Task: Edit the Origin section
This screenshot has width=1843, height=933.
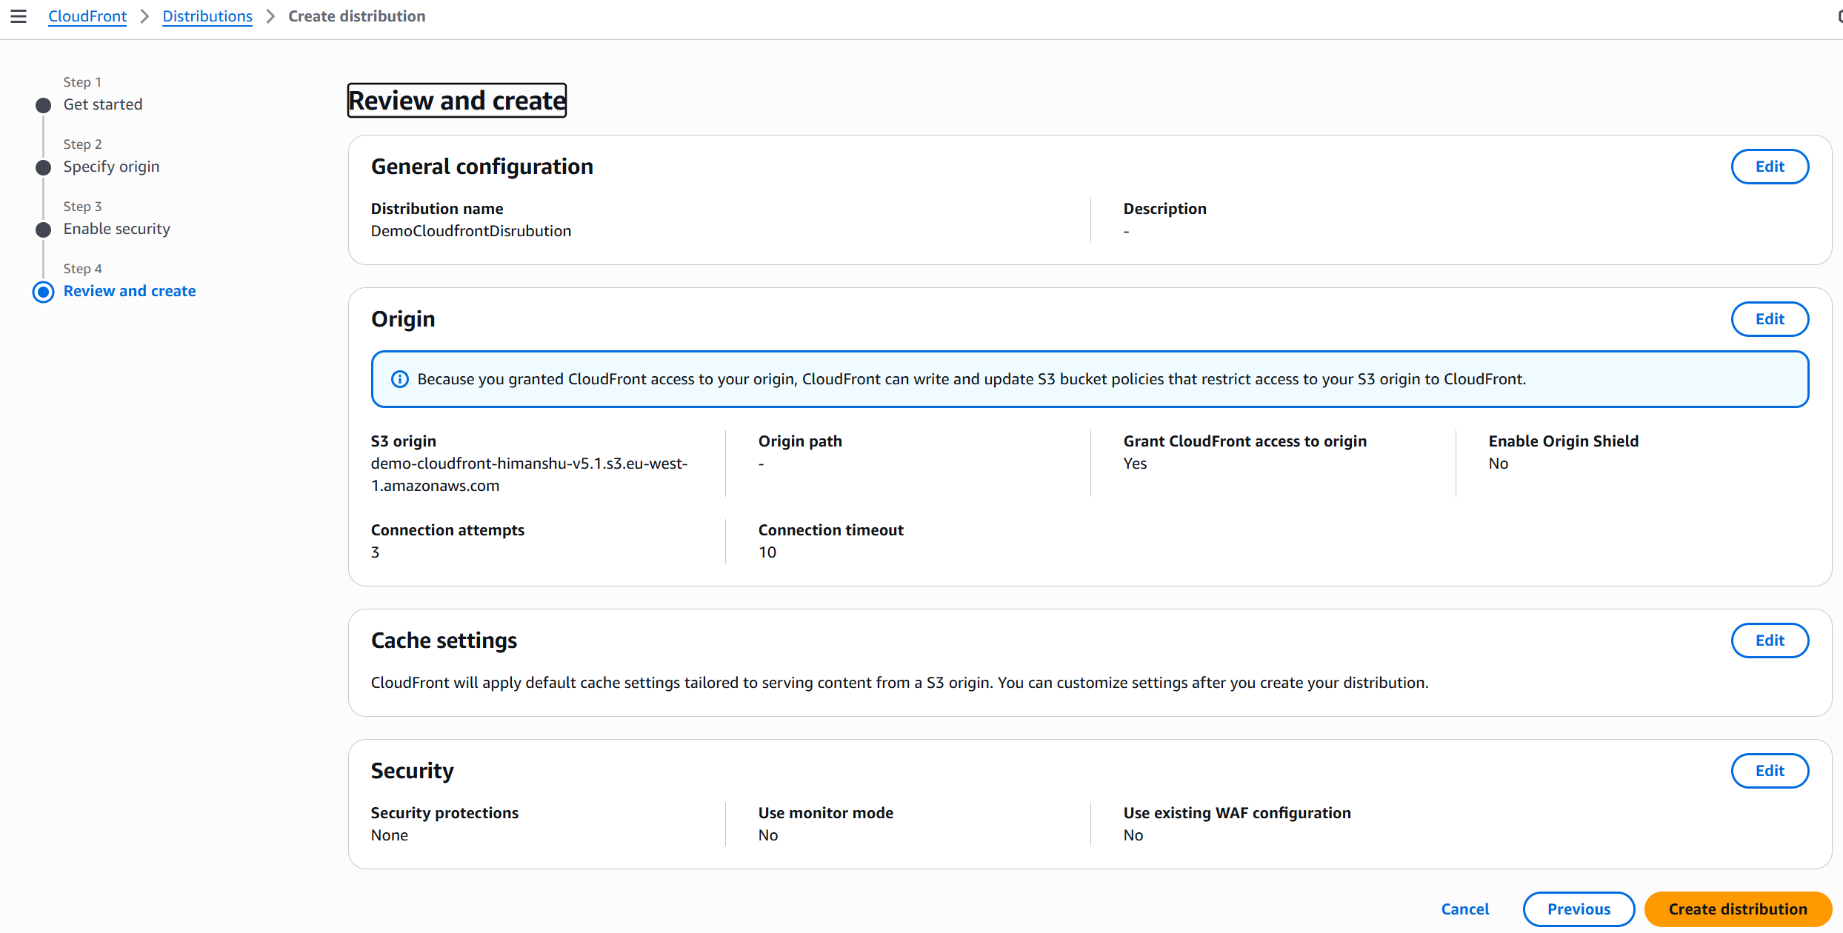Action: point(1769,319)
